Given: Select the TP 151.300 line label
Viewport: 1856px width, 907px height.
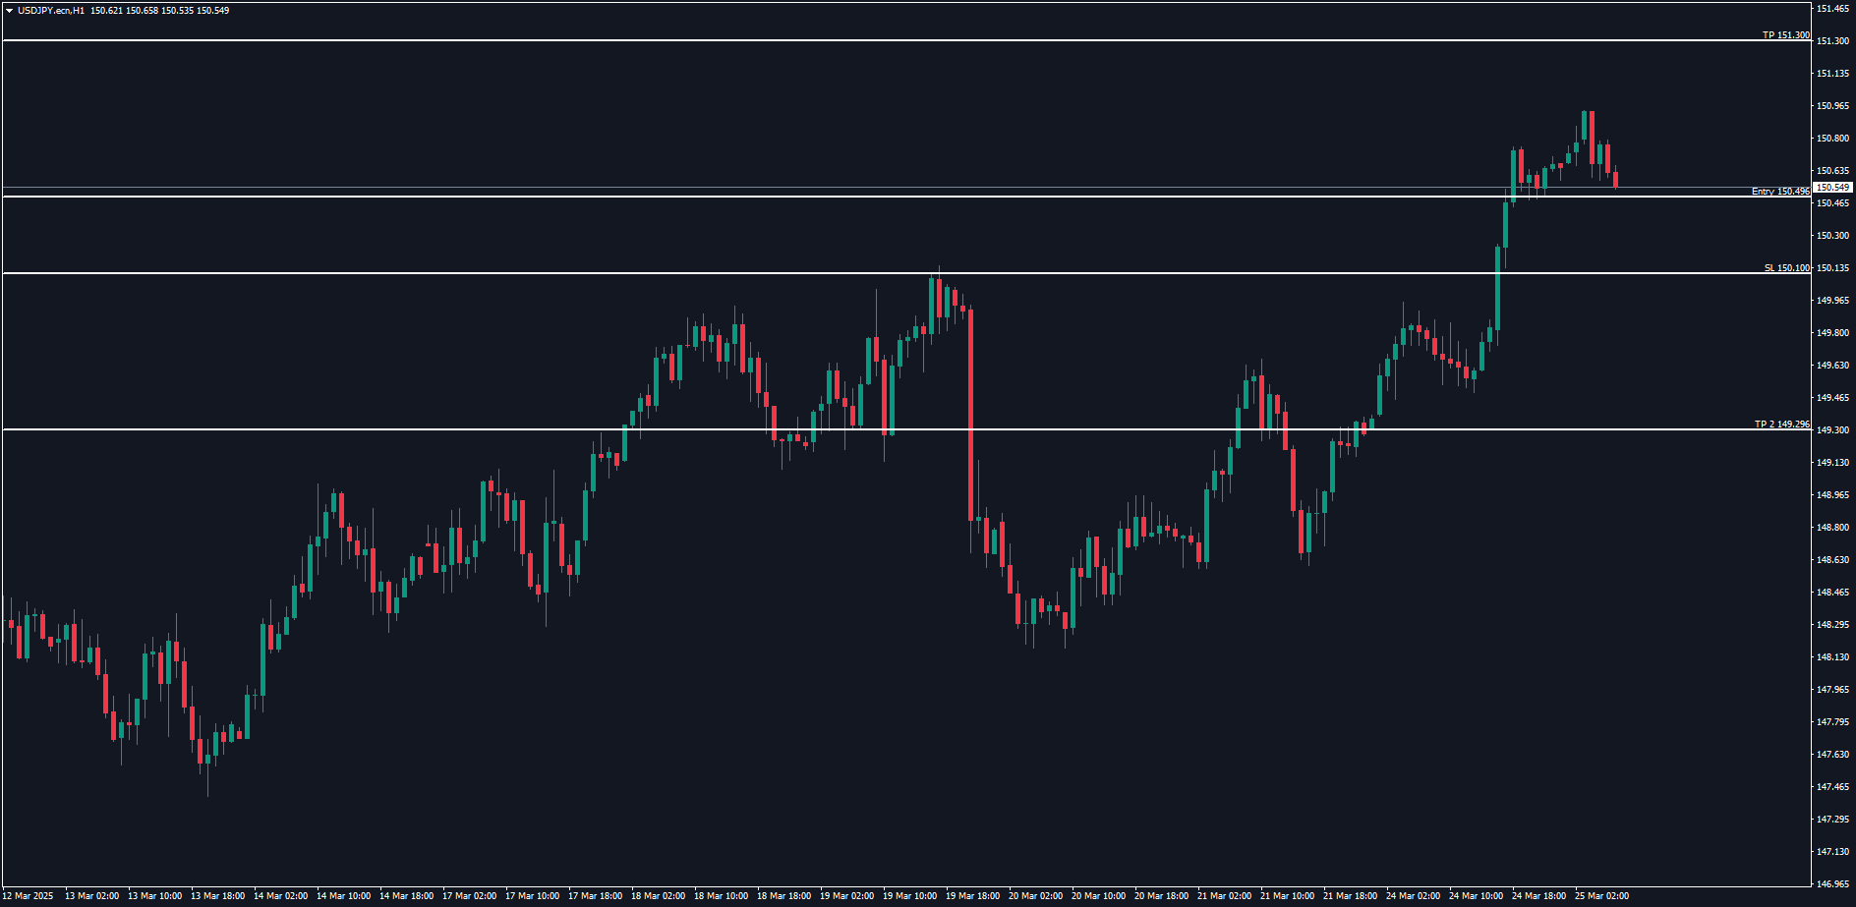Looking at the screenshot, I should pyautogui.click(x=1785, y=35).
